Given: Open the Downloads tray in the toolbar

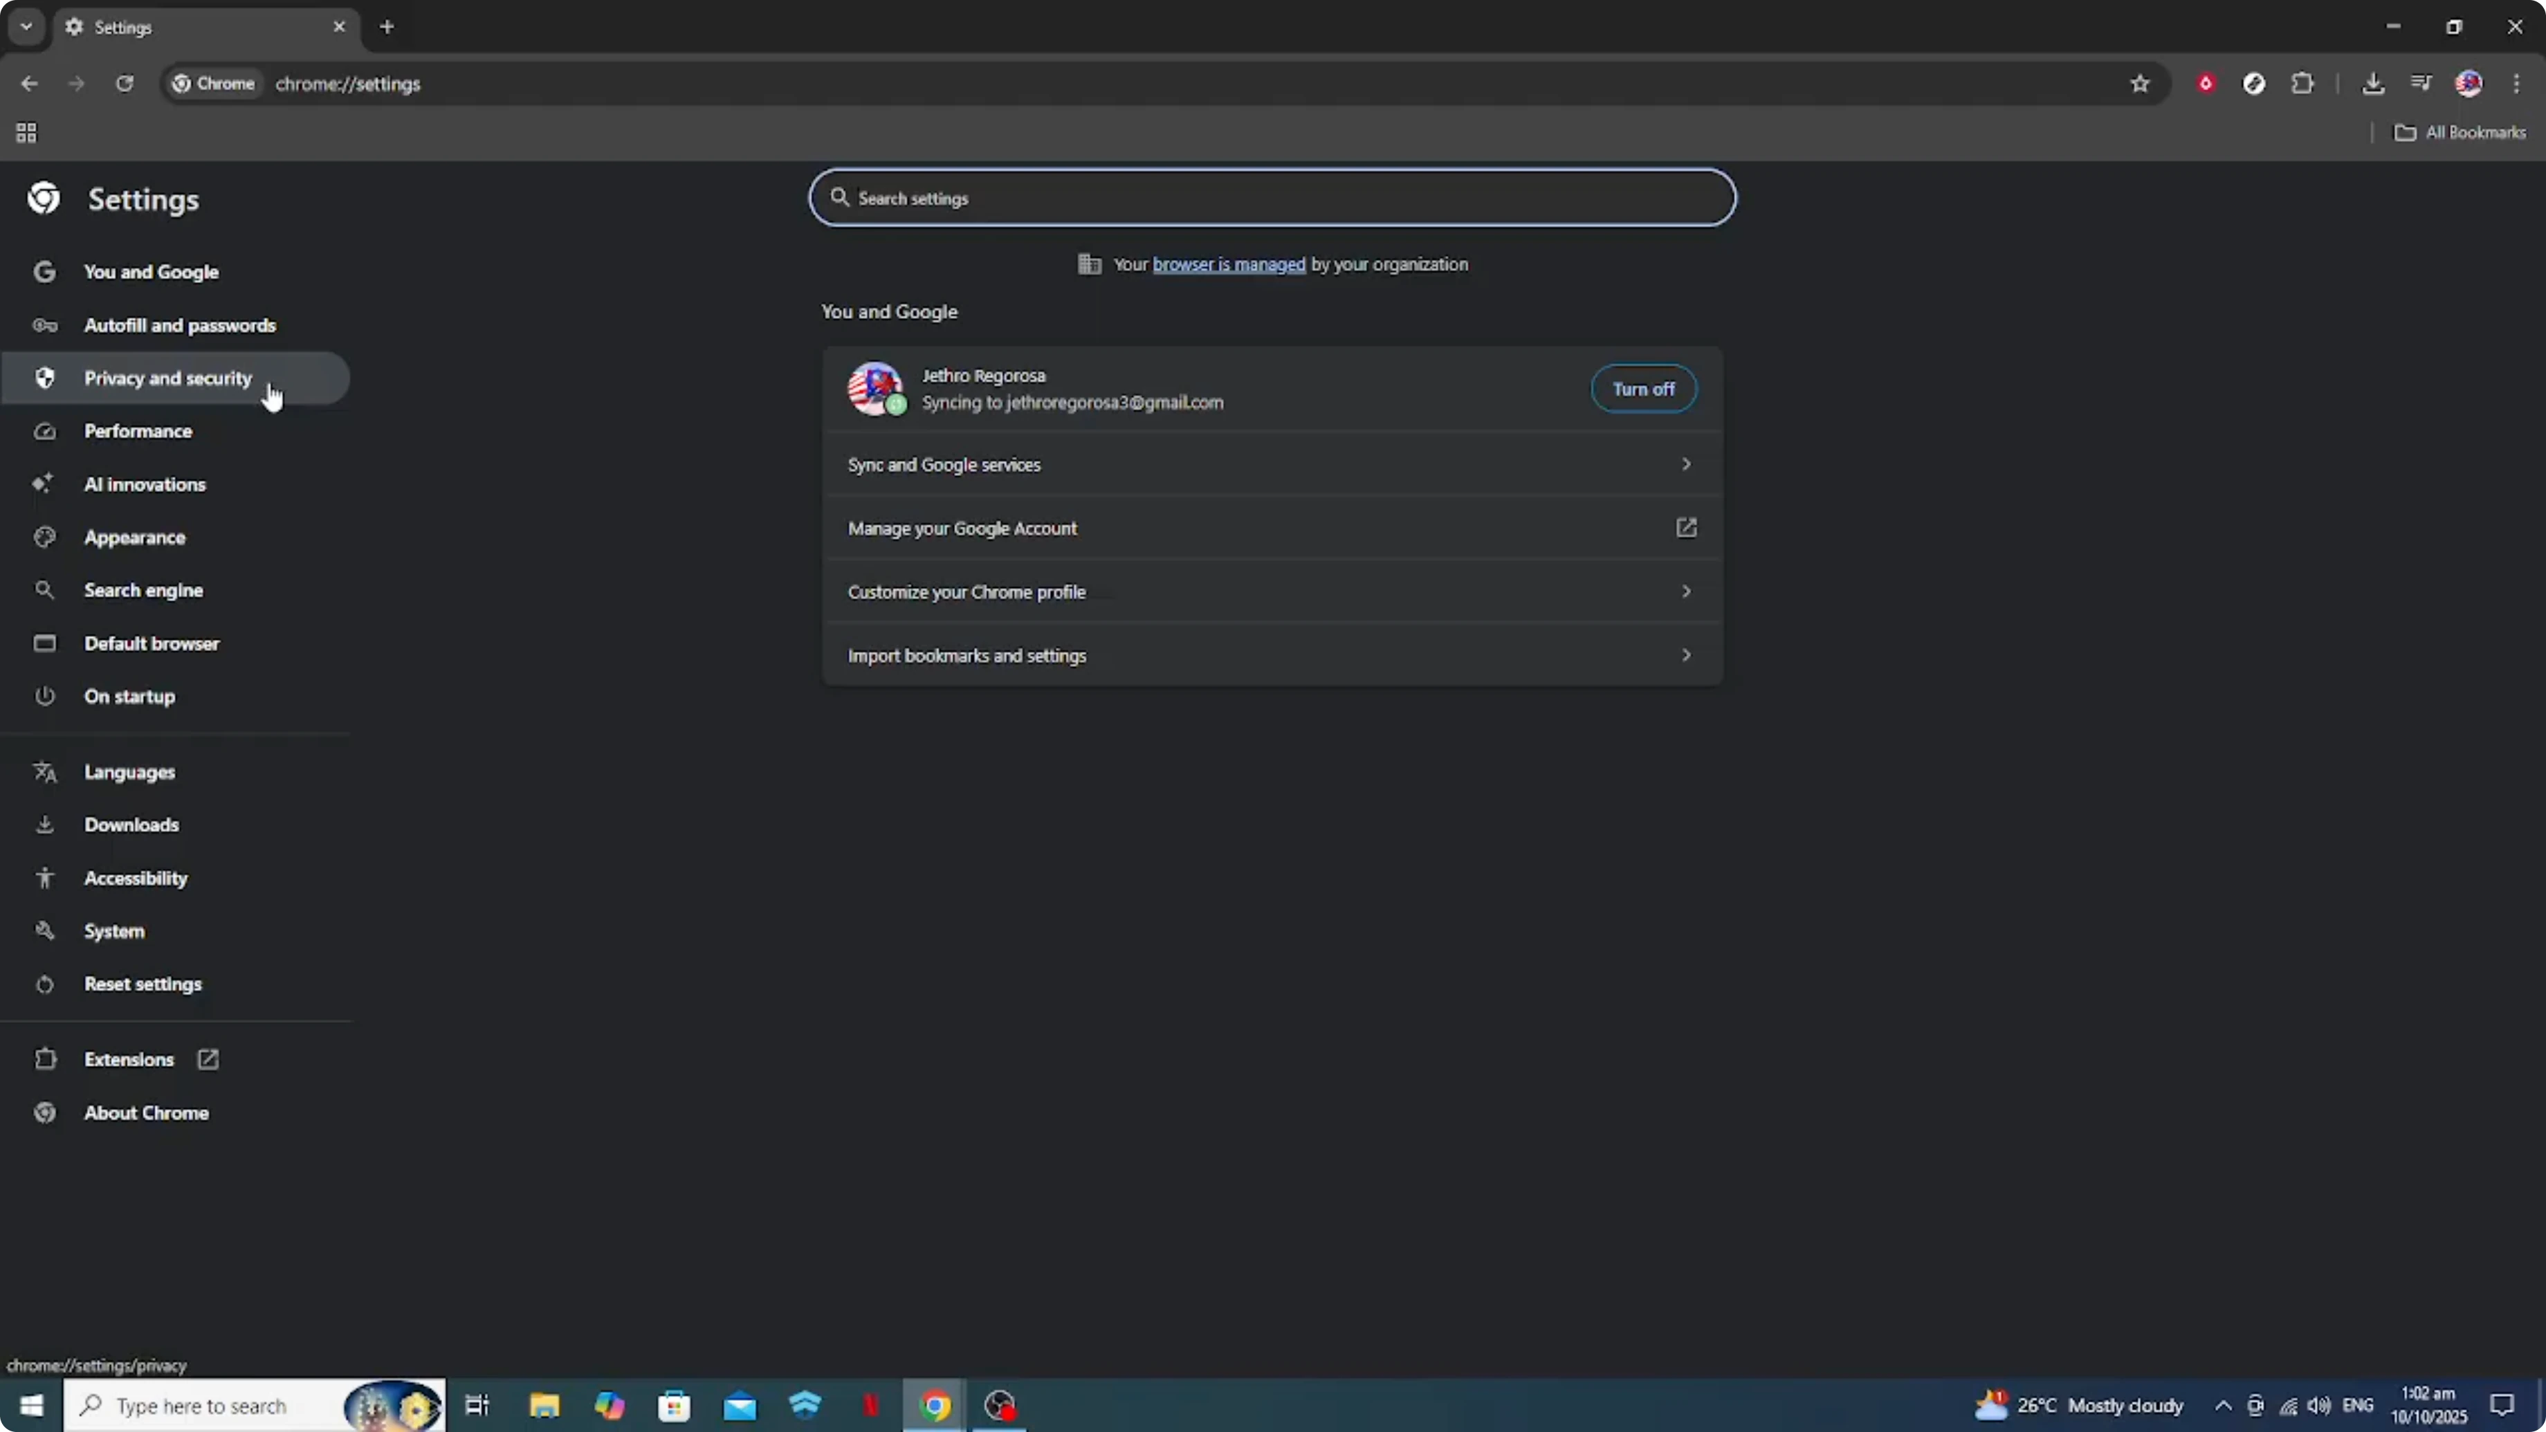Looking at the screenshot, I should [x=2374, y=84].
